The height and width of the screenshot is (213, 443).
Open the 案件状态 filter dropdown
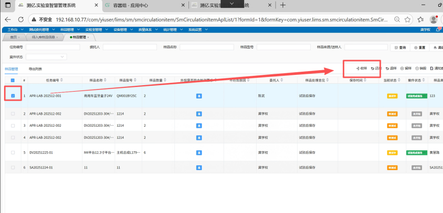[x=46, y=57]
